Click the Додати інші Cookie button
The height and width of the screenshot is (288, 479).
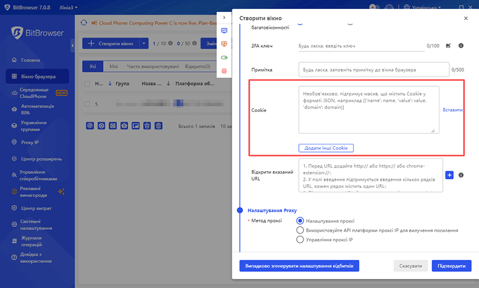click(x=326, y=148)
